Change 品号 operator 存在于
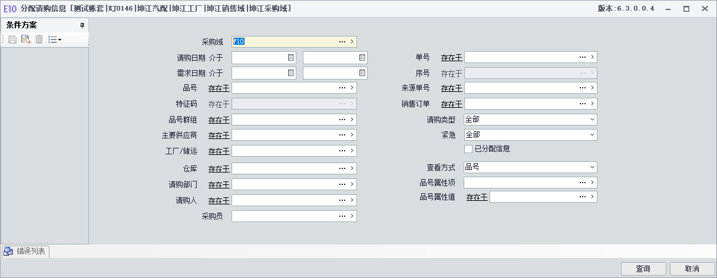The width and height of the screenshot is (717, 278). point(219,88)
